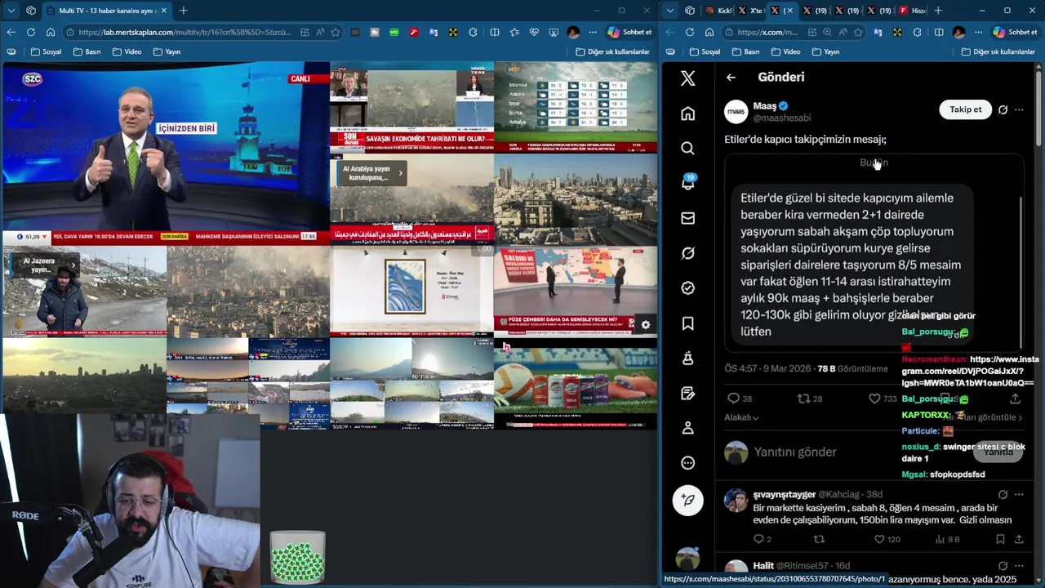The height and width of the screenshot is (588, 1045).
Task: Favorite the x.com page with the star
Action: click(857, 32)
